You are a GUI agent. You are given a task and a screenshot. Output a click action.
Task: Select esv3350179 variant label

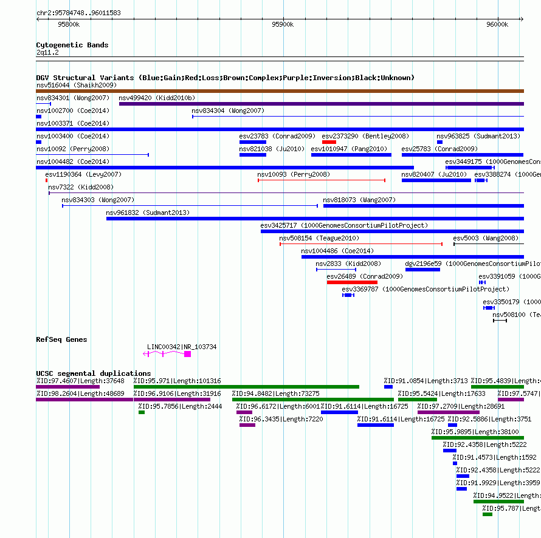pos(512,302)
